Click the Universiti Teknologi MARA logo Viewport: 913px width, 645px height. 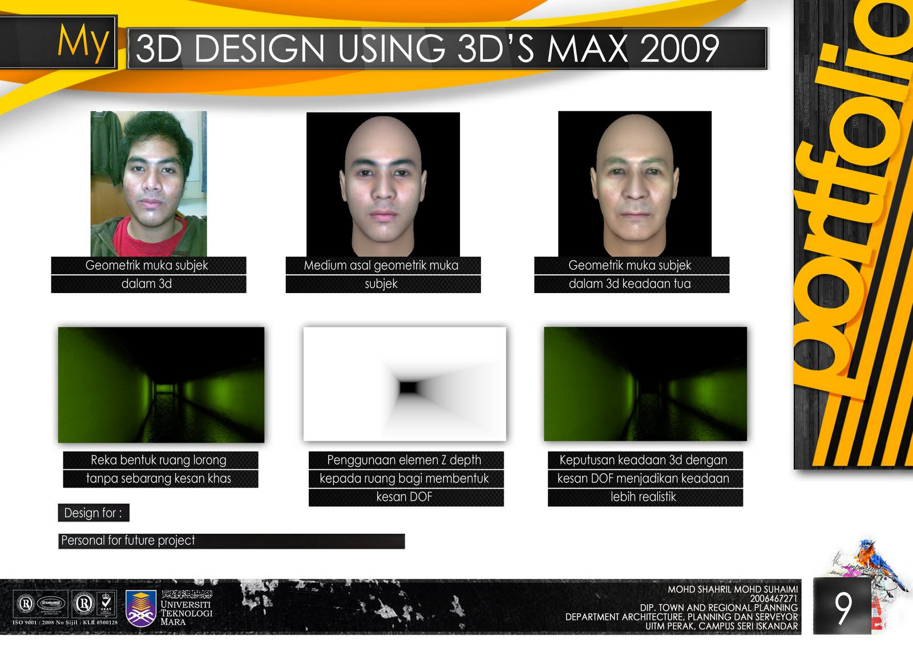(169, 609)
